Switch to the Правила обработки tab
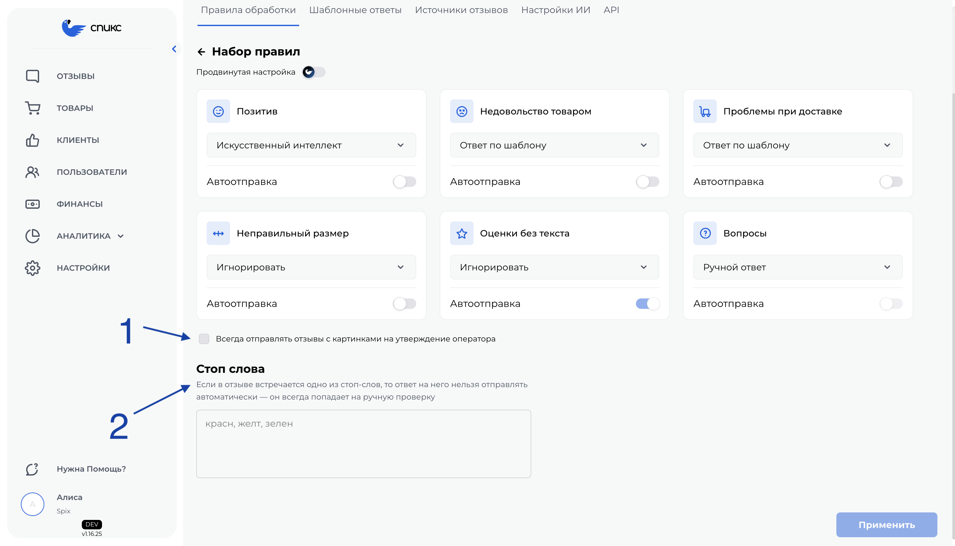Image resolution: width=955 pixels, height=546 pixels. coord(248,10)
